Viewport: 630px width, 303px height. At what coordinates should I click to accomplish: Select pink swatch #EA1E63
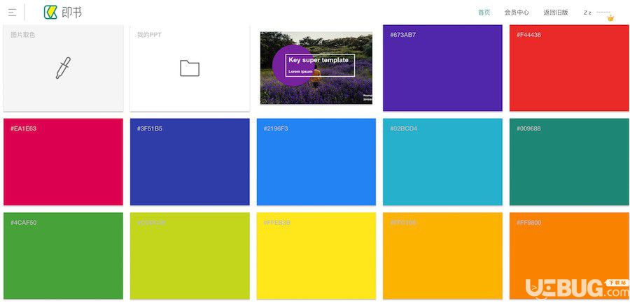pyautogui.click(x=63, y=162)
